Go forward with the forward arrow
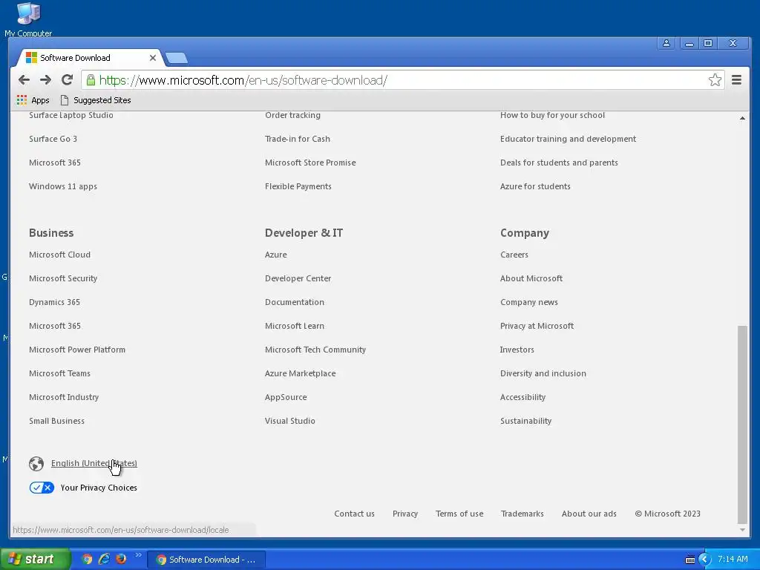 click(45, 80)
